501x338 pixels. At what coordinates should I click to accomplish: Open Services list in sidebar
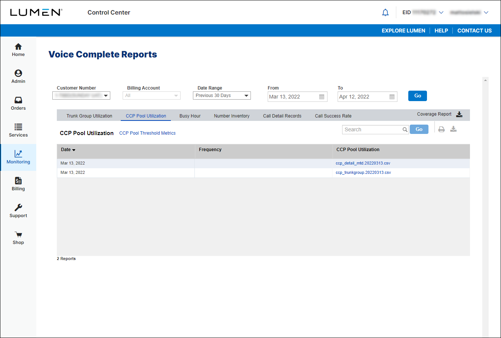click(18, 131)
